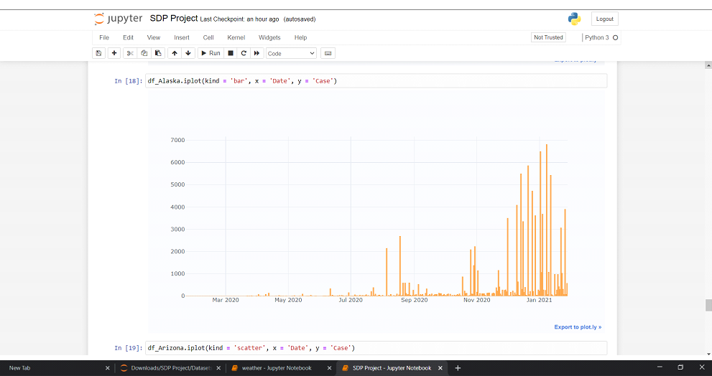Open the Widgets menu
Screen dimensions: 712x376
[x=269, y=37]
